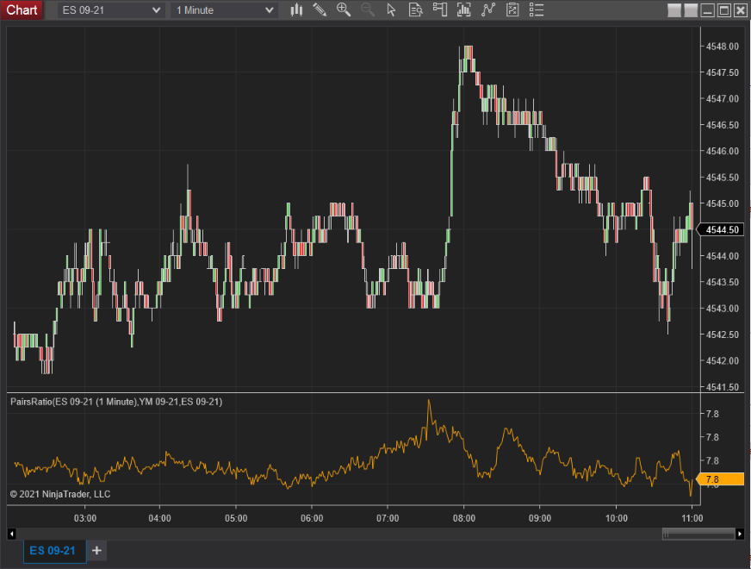Image resolution: width=751 pixels, height=569 pixels.
Task: Open the data box document icon
Action: coord(415,10)
